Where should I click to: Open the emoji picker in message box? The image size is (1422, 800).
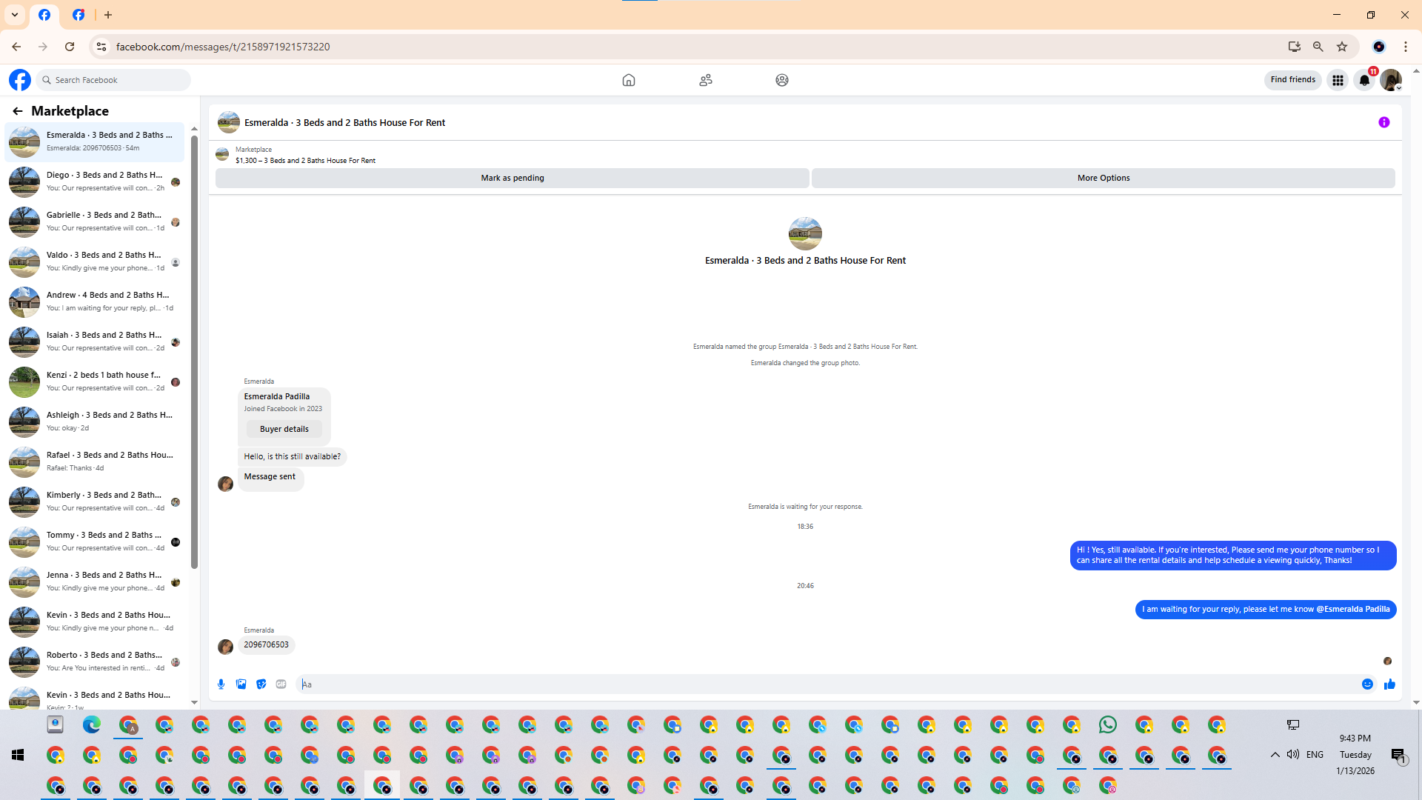(1367, 684)
